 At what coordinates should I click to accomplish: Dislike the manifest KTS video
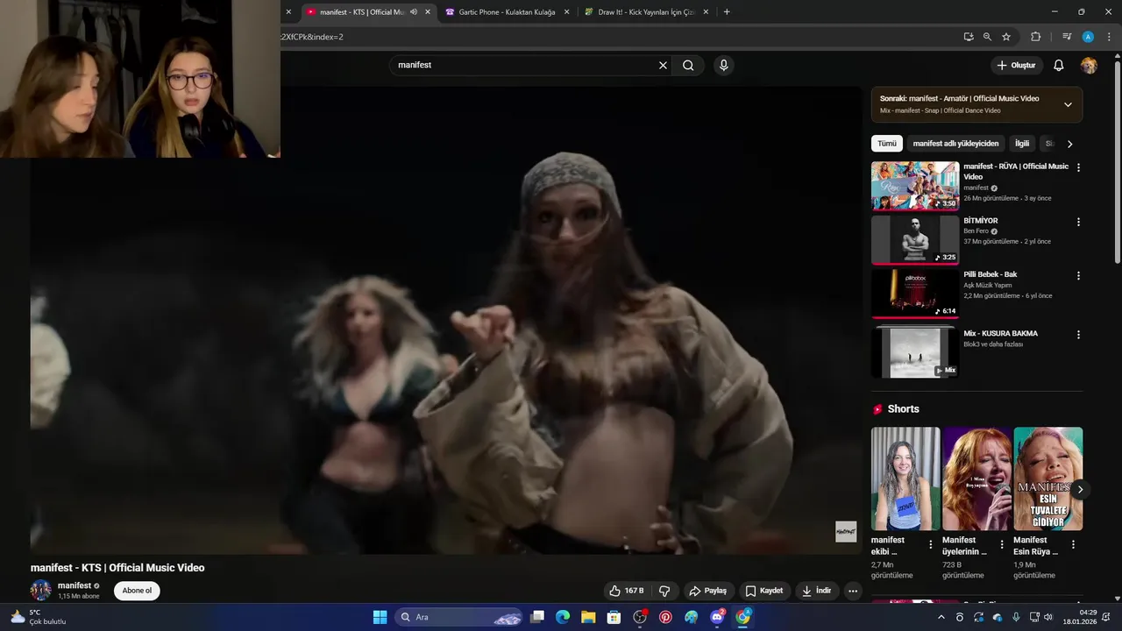pyautogui.click(x=664, y=591)
